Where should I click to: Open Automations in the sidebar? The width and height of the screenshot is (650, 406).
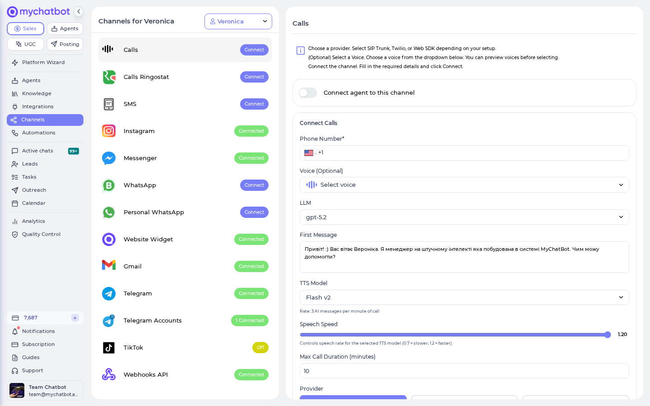tap(45, 133)
